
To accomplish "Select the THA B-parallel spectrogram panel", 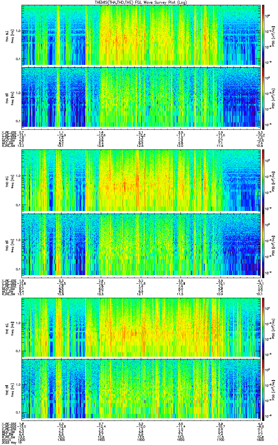I will pyautogui.click(x=141, y=97).
